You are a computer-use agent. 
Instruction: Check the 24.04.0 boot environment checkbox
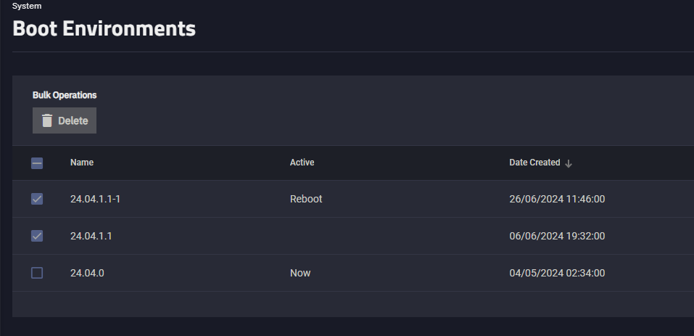(37, 273)
